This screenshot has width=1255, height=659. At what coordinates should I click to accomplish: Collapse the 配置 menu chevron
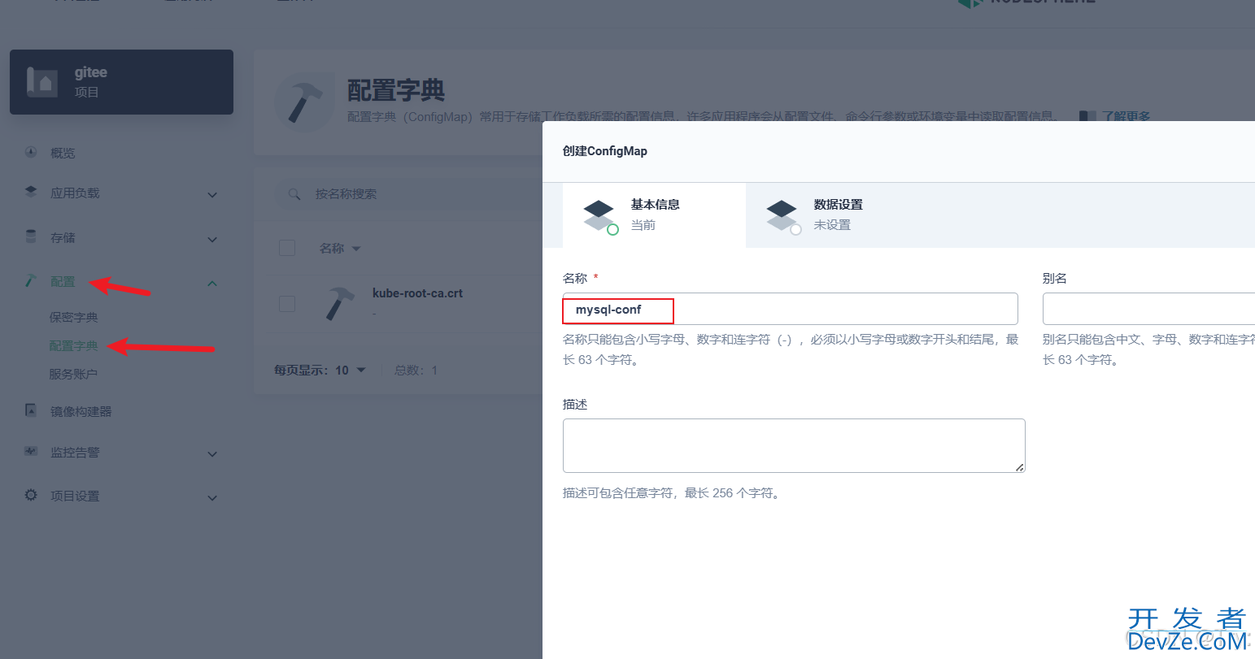(x=212, y=284)
